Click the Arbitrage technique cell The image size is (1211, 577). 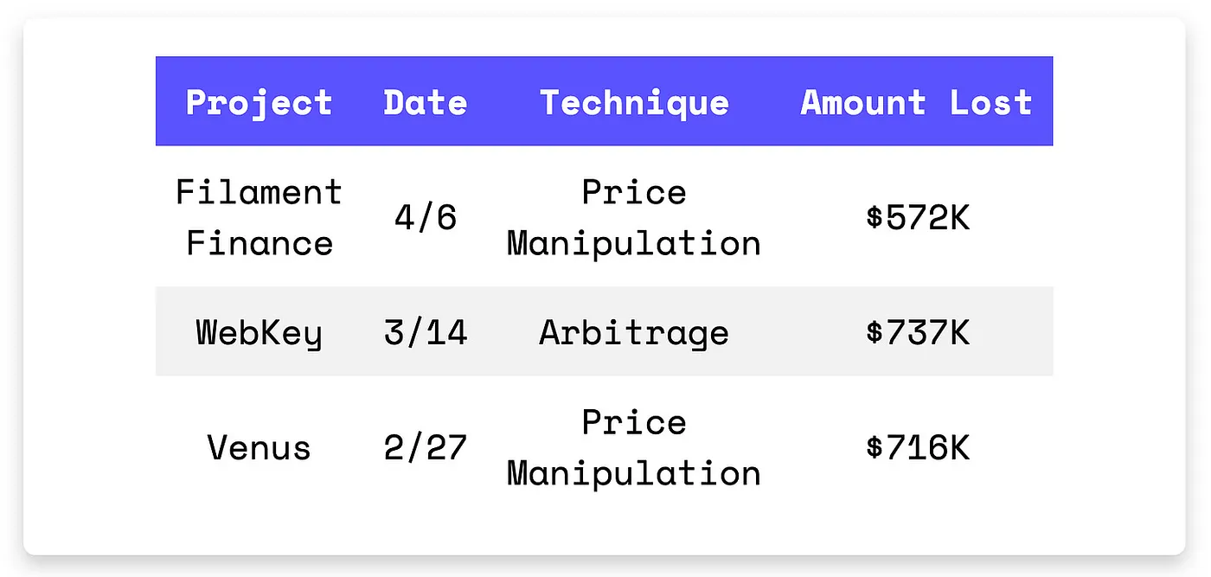(x=634, y=332)
